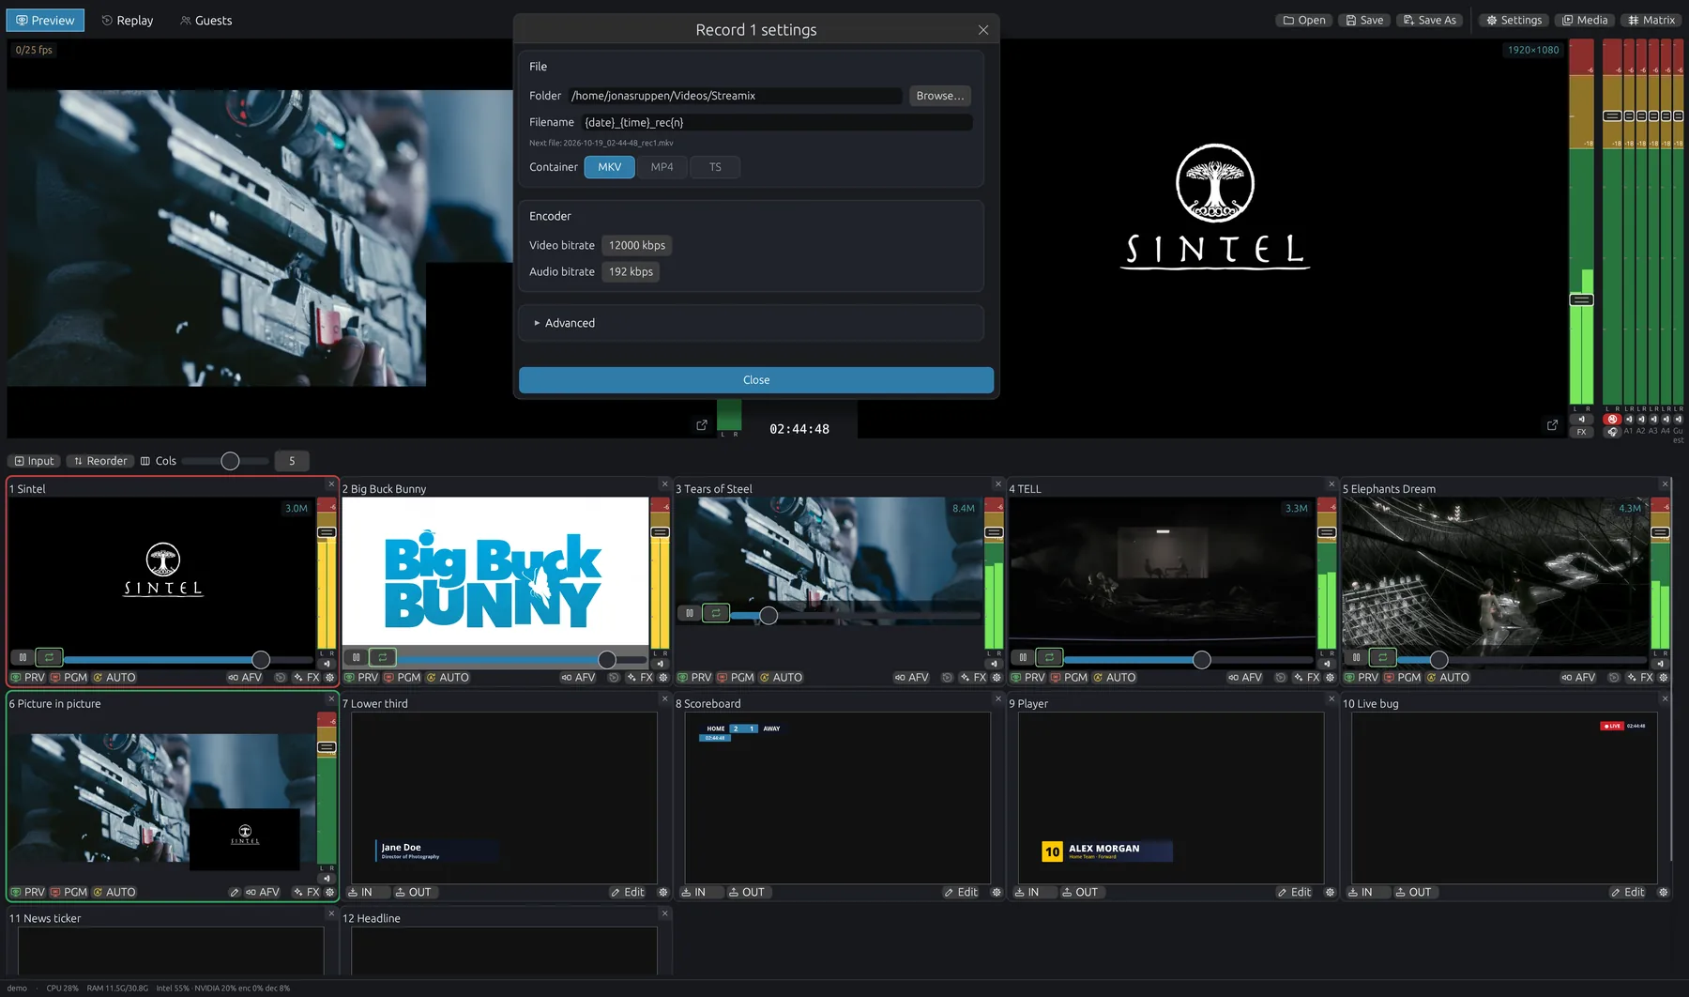Open FX for Tears of Steel input
Screen dimensions: 1689x997
click(x=974, y=678)
